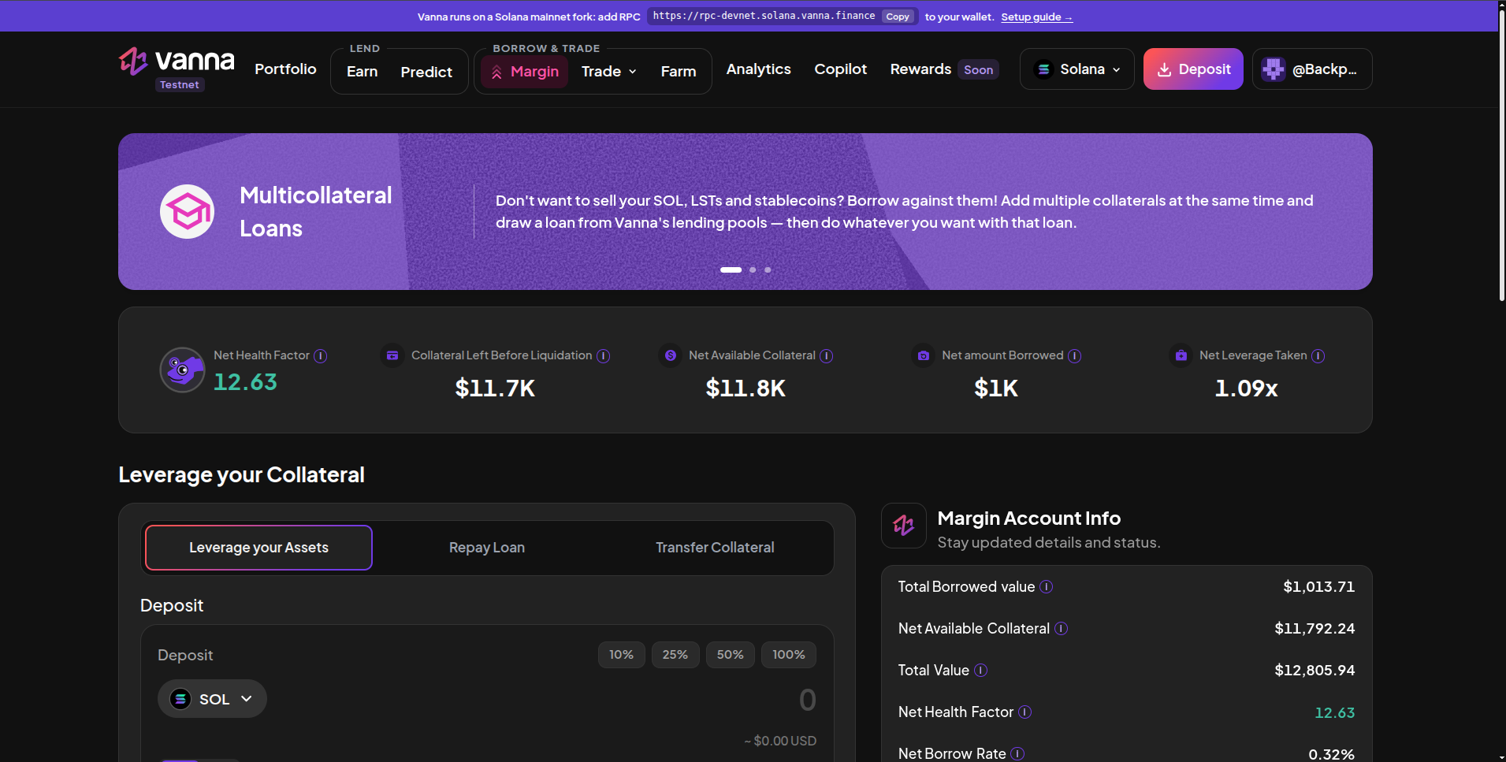1506x762 pixels.
Task: Switch to Repay Loan tab
Action: 487,548
